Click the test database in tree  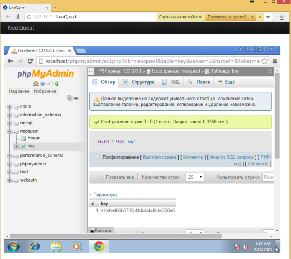pyautogui.click(x=24, y=172)
